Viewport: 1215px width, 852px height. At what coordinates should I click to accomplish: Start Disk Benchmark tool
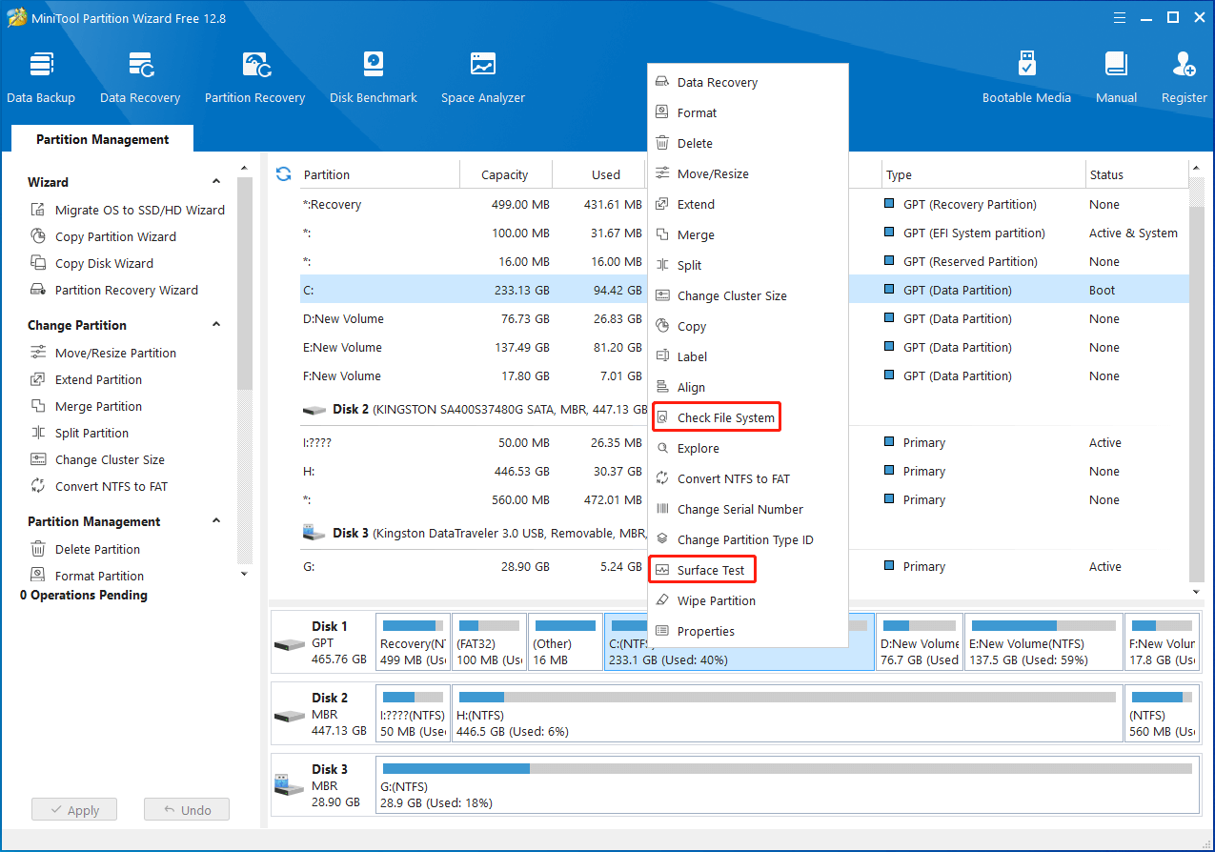[374, 78]
